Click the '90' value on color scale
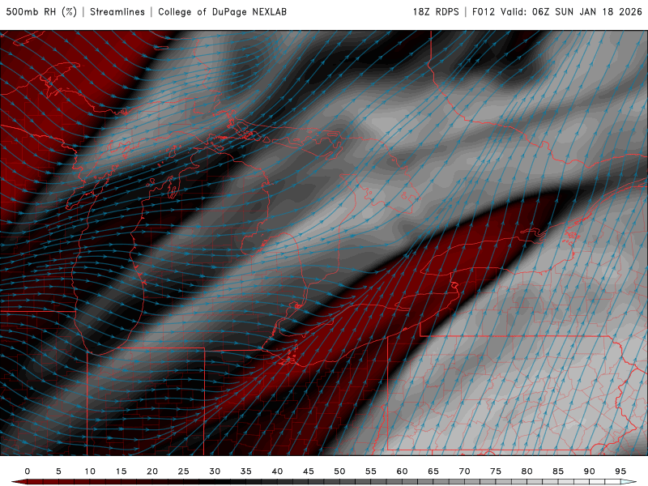This screenshot has width=648, height=486. tap(590, 471)
